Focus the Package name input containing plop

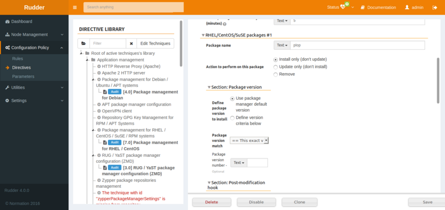click(358, 45)
